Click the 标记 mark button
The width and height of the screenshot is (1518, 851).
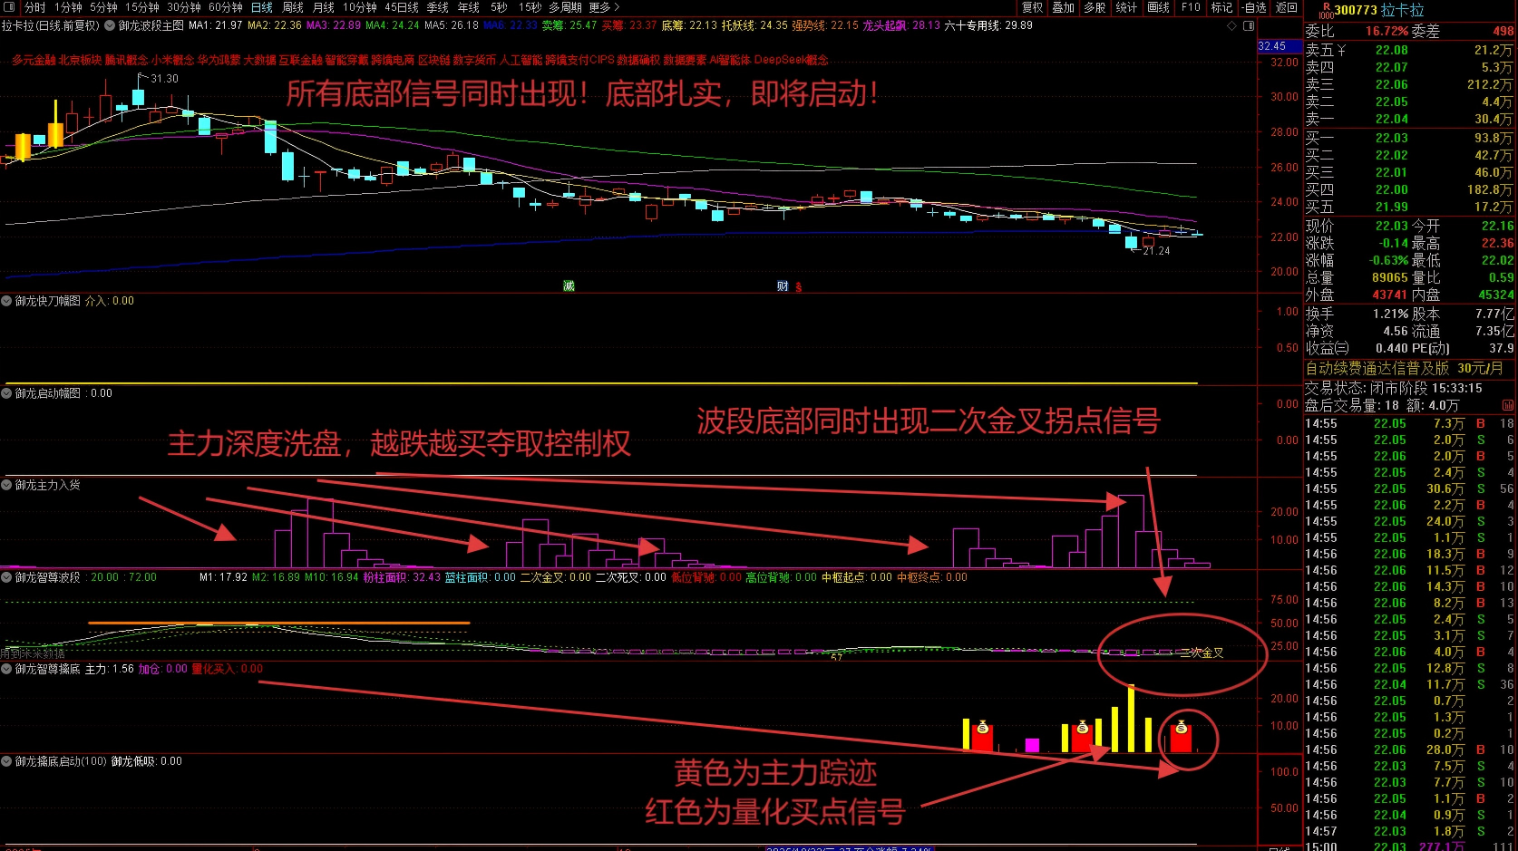pyautogui.click(x=1221, y=7)
